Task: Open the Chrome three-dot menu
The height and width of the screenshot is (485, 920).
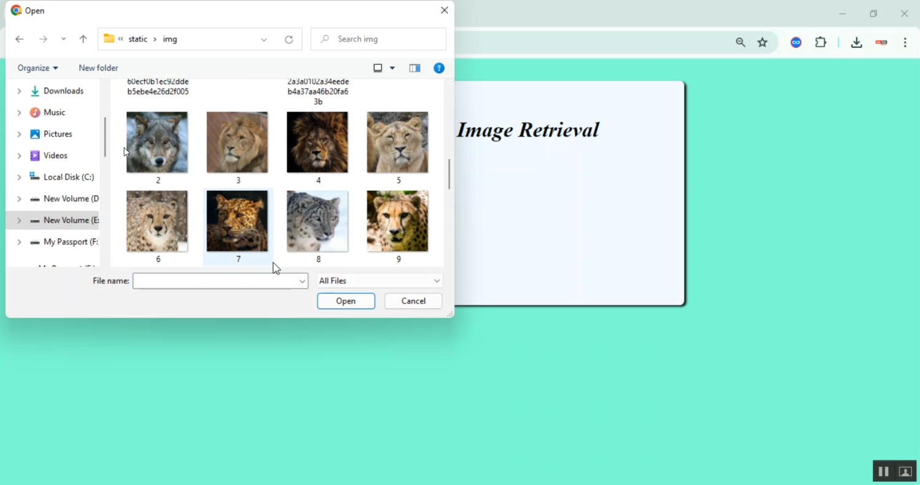Action: coord(905,42)
